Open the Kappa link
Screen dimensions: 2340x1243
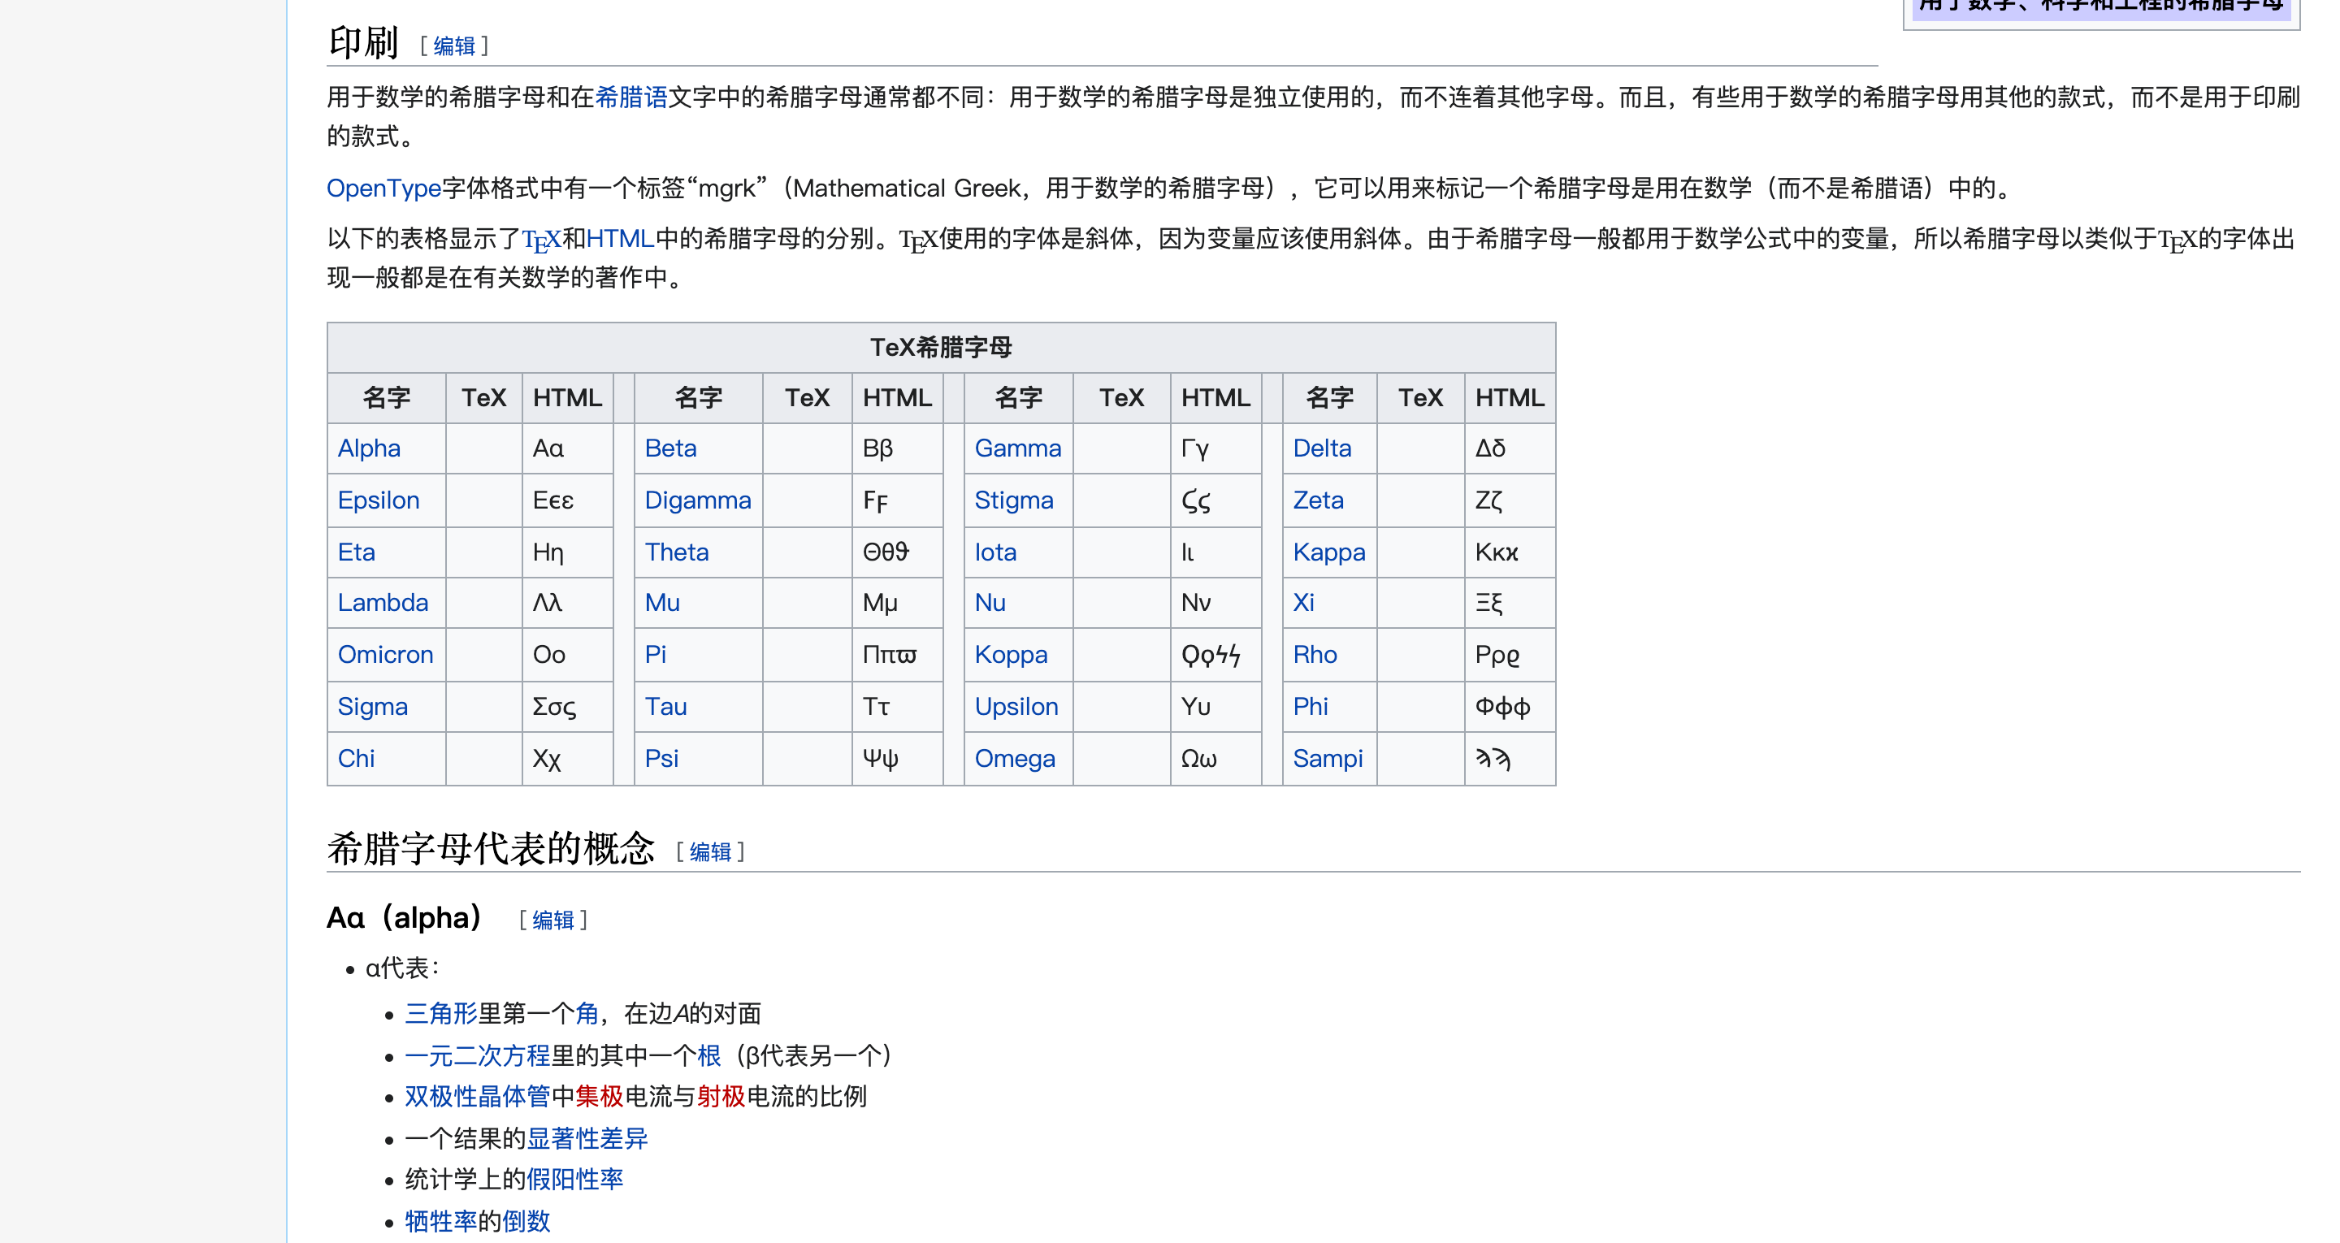1329,552
